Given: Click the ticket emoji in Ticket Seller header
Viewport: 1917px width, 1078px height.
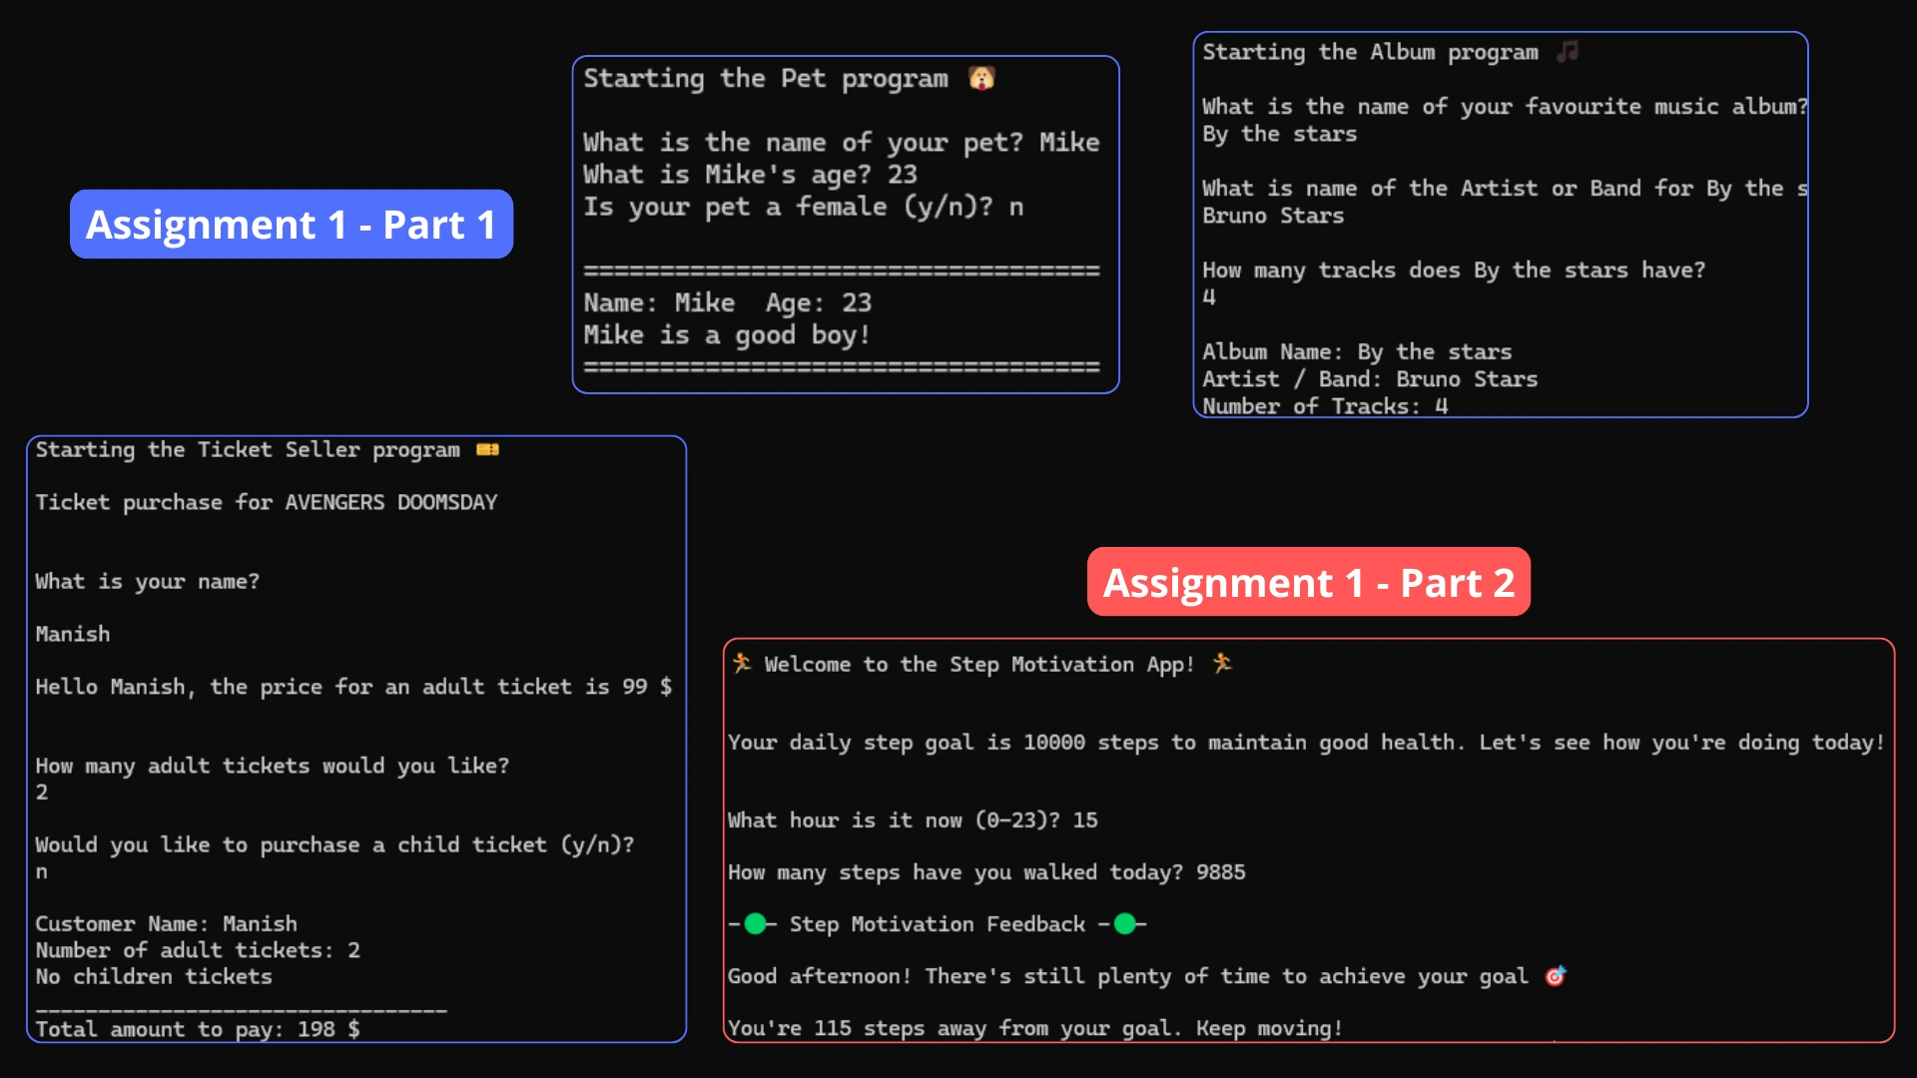Looking at the screenshot, I should pos(487,449).
